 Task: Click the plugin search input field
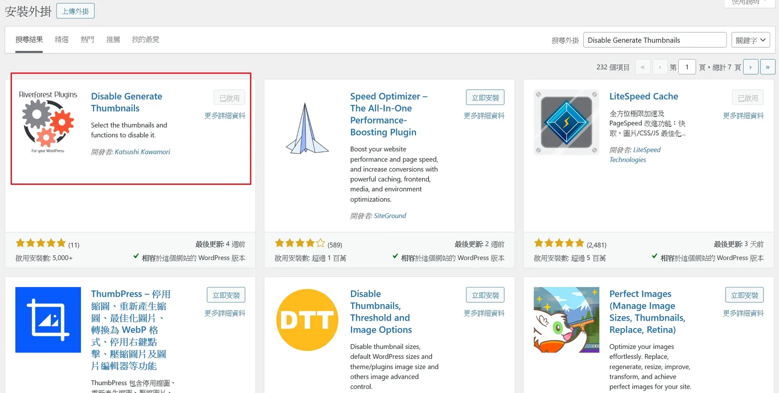[x=654, y=40]
